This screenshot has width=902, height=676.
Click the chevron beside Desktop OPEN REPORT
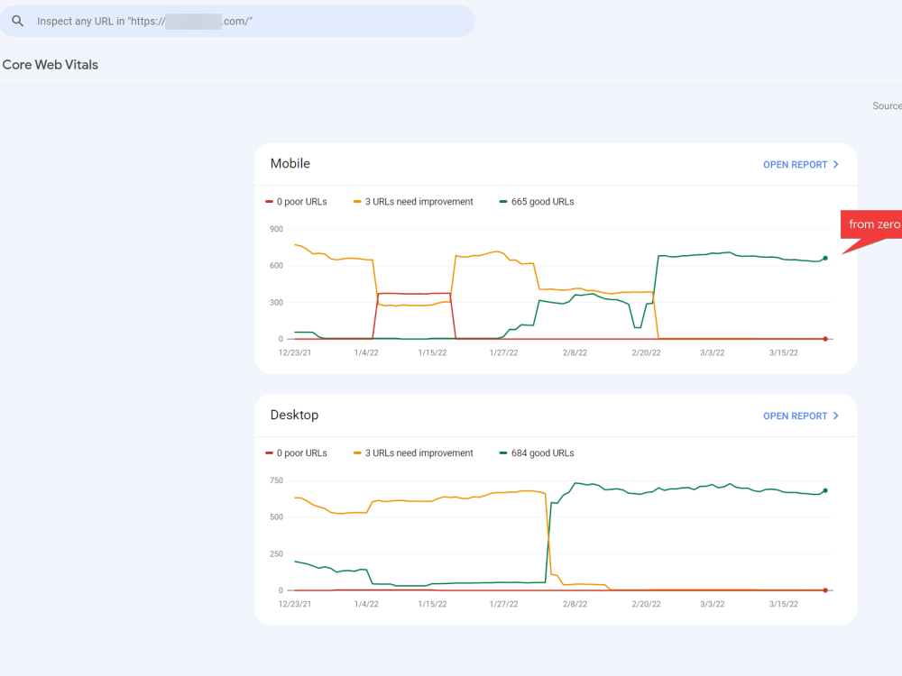point(836,416)
